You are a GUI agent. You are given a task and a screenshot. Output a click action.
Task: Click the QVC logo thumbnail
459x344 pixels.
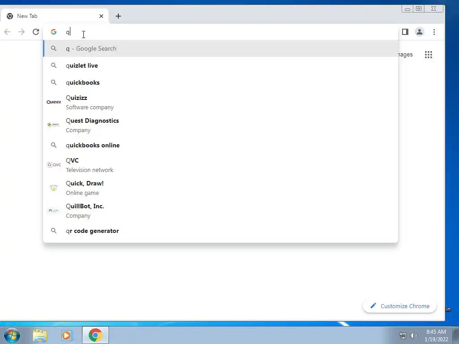coord(54,165)
